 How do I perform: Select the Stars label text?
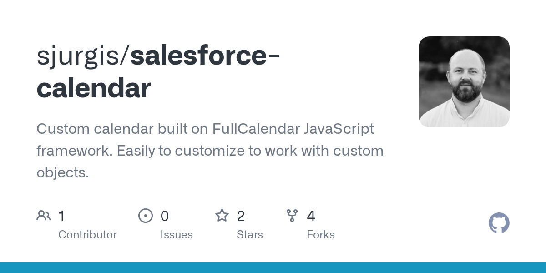tap(250, 235)
